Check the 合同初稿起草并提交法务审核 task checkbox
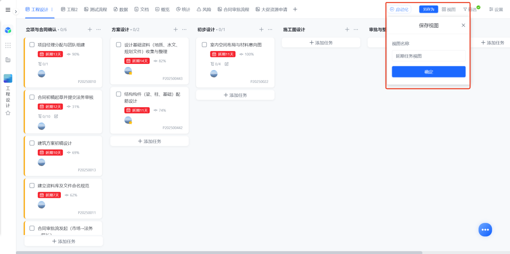 pos(32,97)
